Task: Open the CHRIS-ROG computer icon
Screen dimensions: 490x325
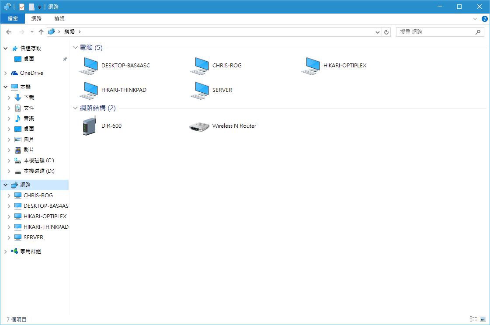Action: [200, 66]
